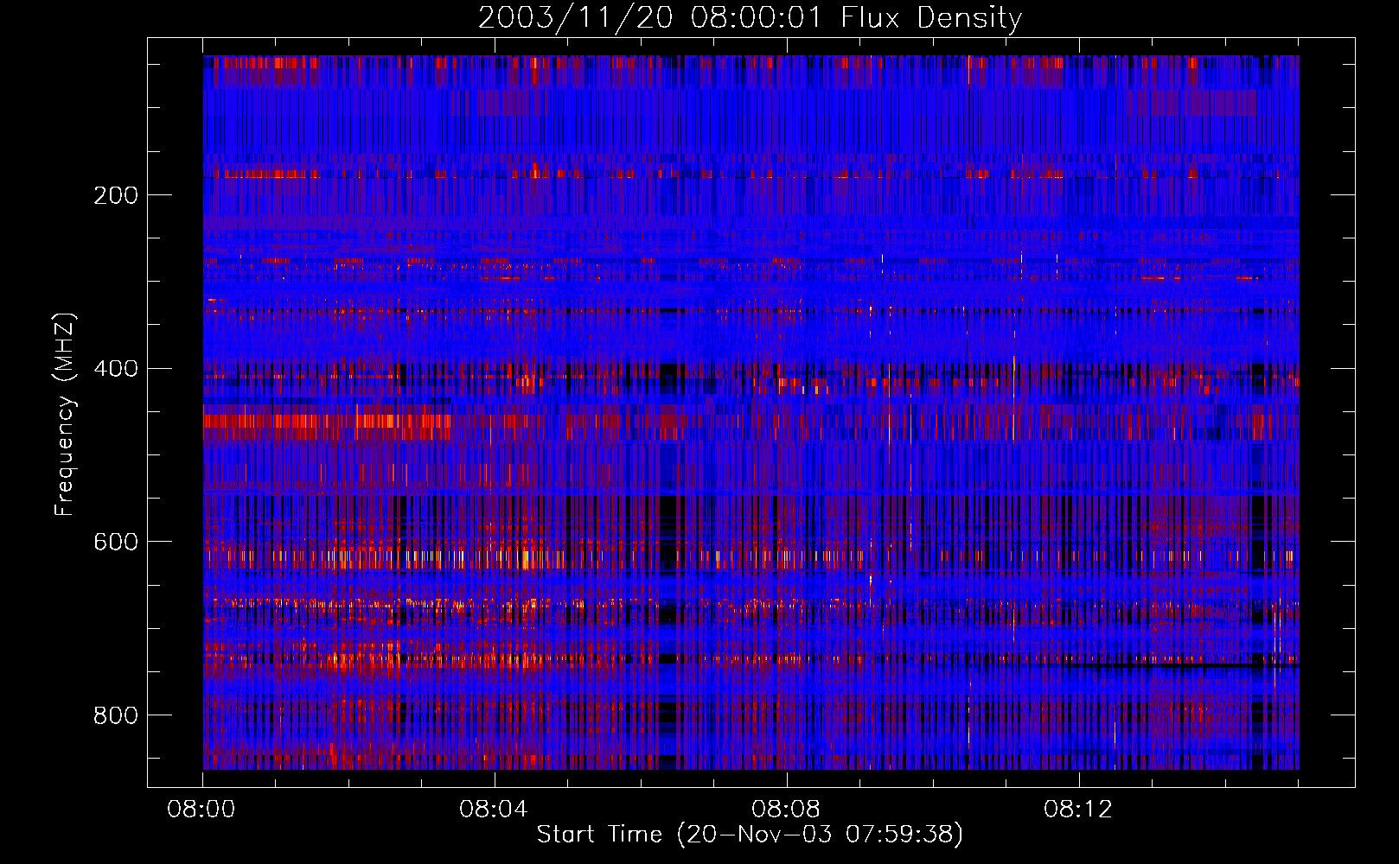Click the 800 frequency tick label

pyautogui.click(x=116, y=715)
